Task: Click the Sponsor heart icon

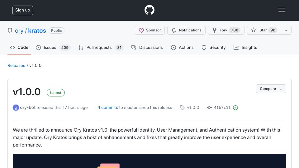Action: click(141, 30)
